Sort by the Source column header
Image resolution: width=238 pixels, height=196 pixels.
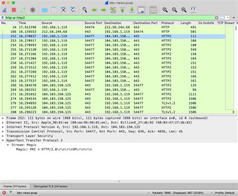[x=62, y=23]
